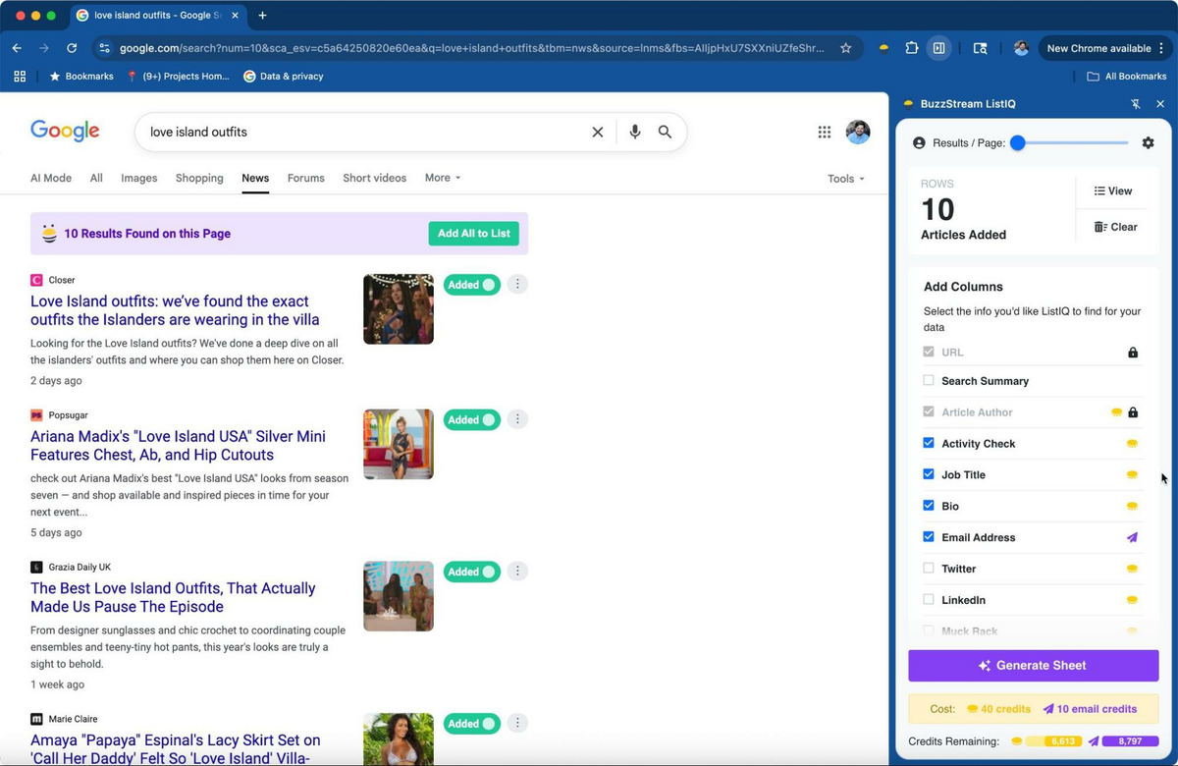Click the Google voice search microphone
Viewport: 1178px width, 766px height.
point(635,132)
